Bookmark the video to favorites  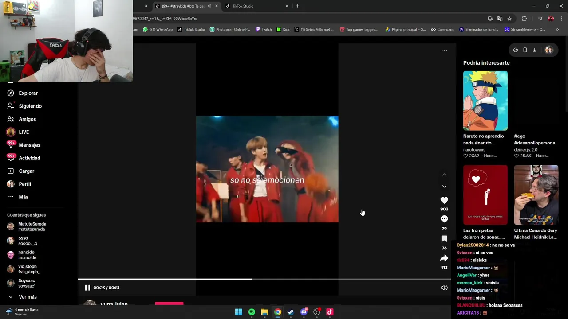444,239
